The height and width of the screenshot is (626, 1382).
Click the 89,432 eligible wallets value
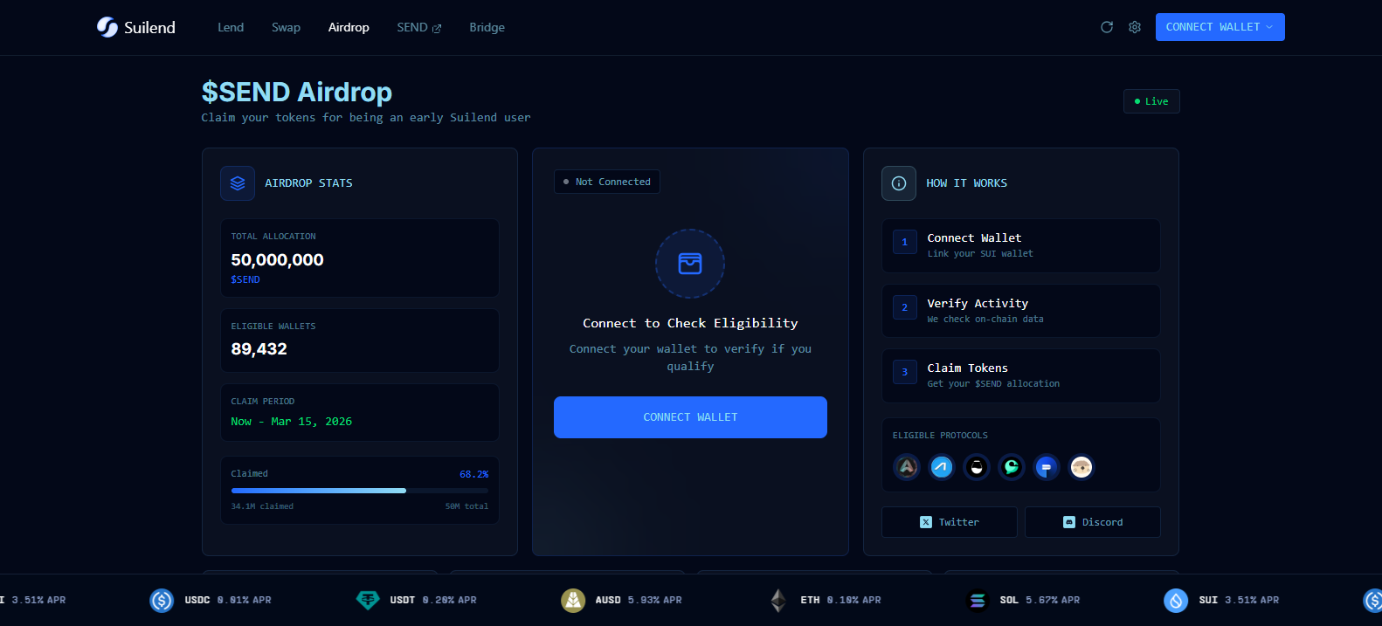259,349
